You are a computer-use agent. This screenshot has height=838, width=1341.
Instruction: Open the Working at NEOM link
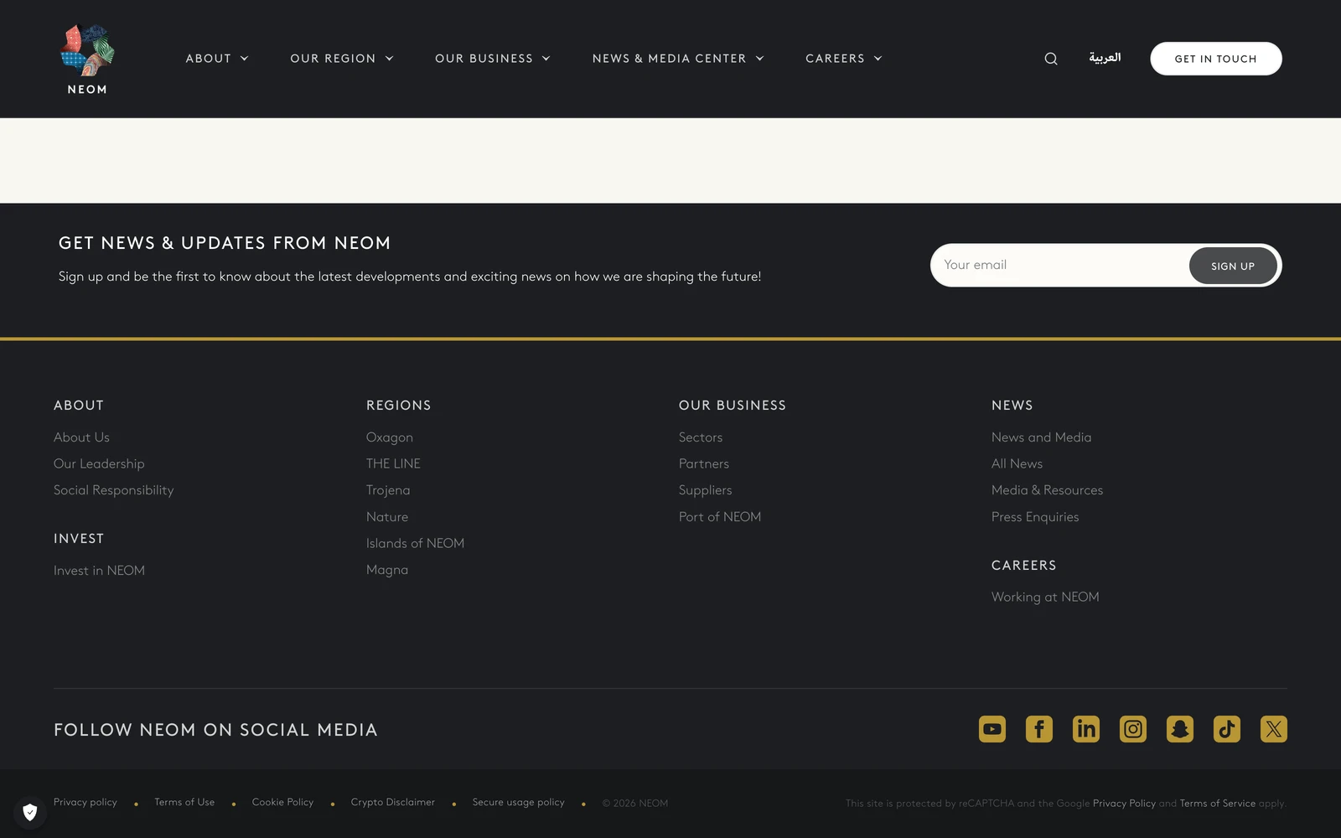(x=1045, y=597)
